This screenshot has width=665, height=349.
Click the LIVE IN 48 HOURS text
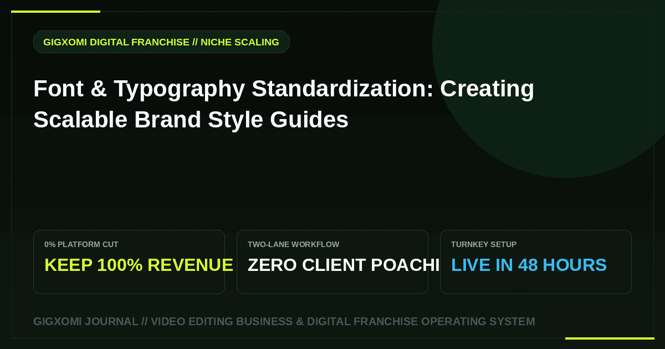[x=529, y=265]
